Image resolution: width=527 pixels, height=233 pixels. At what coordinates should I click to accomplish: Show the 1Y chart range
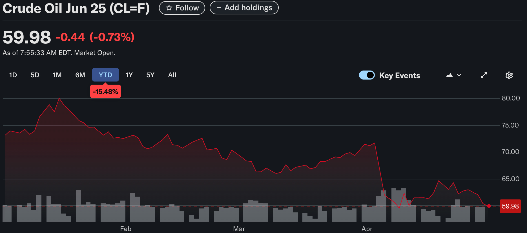[x=129, y=75]
